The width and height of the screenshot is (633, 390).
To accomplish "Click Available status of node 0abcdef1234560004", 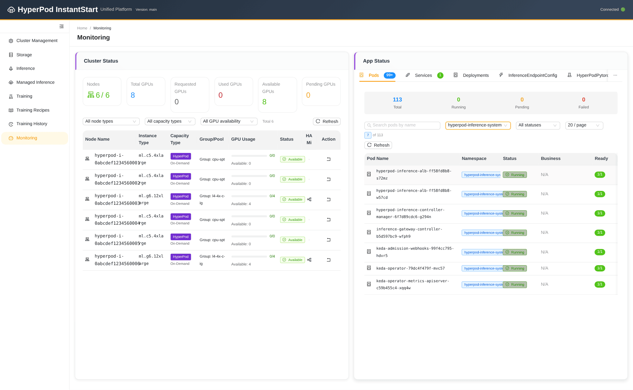I will (x=292, y=220).
